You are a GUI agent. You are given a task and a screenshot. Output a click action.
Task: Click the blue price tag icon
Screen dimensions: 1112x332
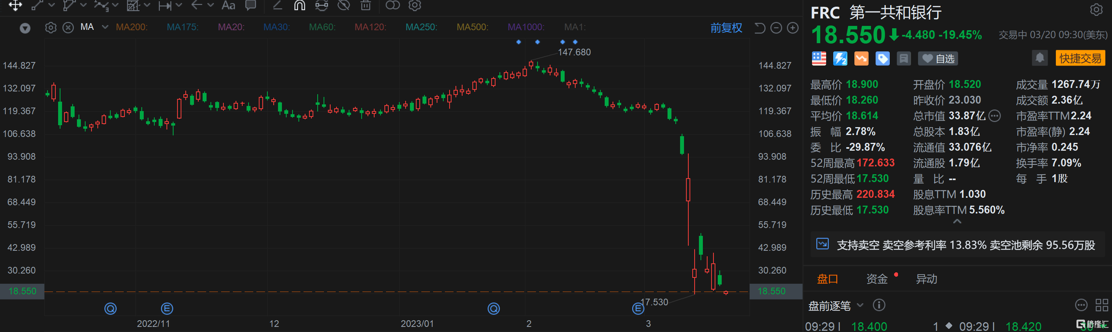tap(882, 58)
